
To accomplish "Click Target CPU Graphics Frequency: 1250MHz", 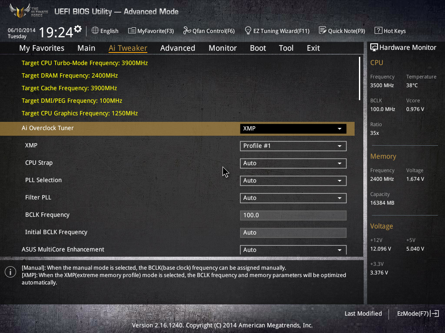I will [80, 113].
